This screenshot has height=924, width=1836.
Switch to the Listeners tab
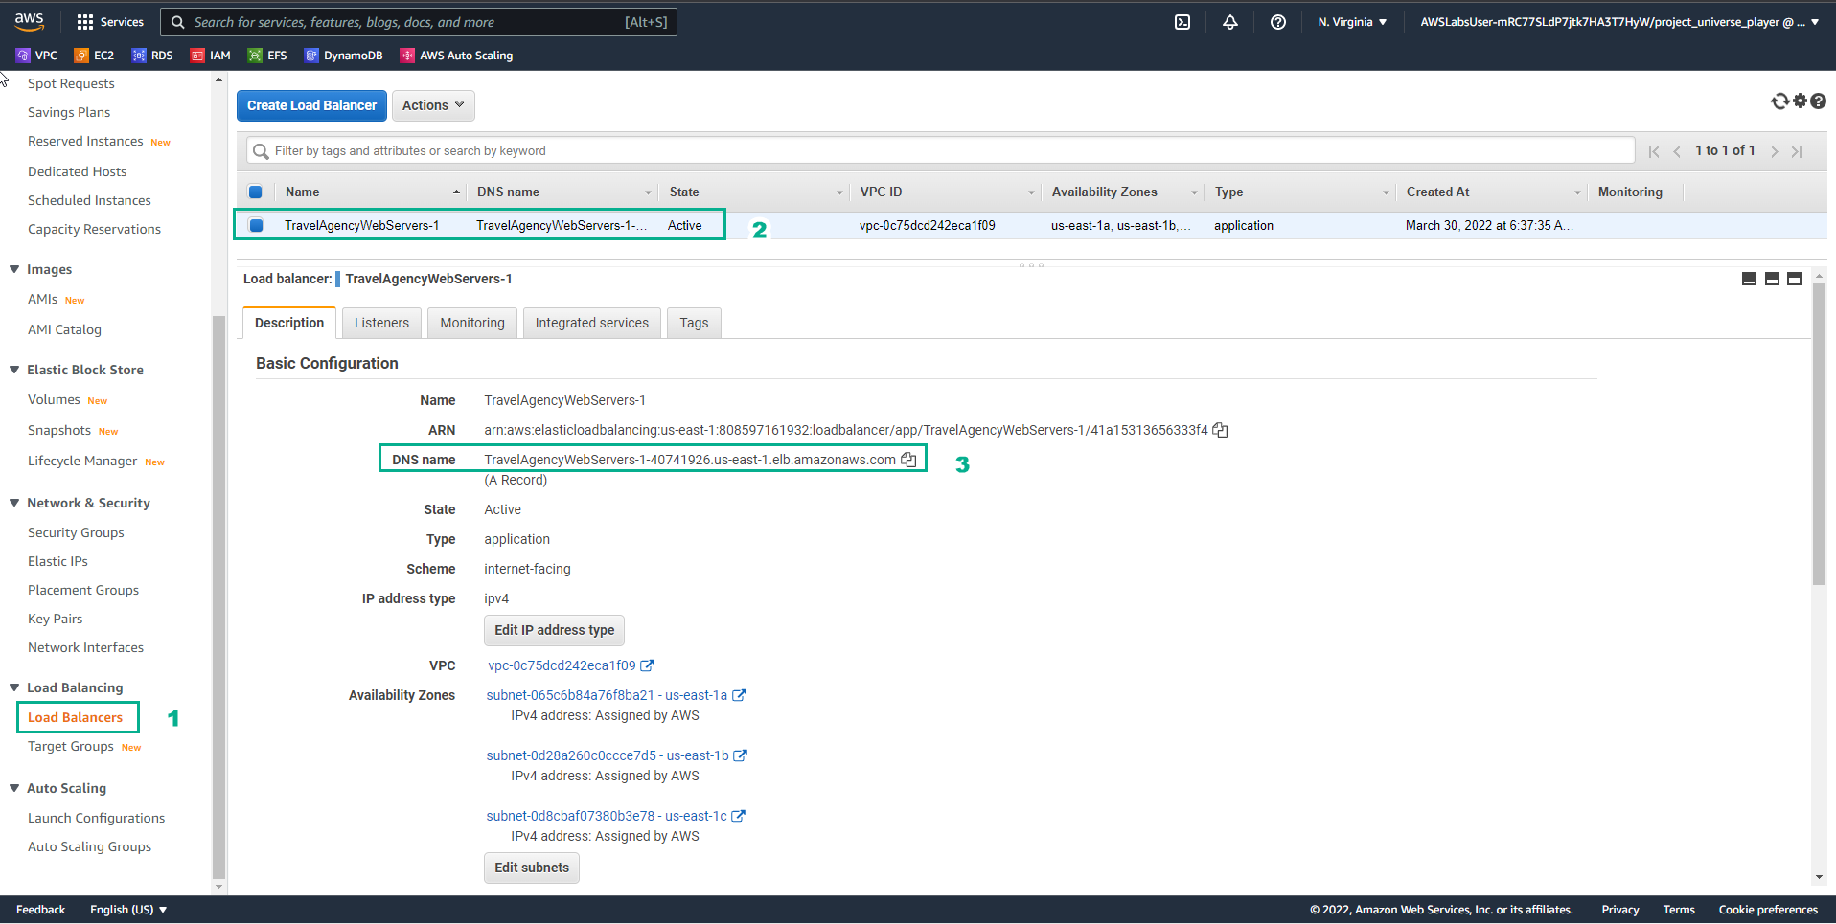point(381,323)
